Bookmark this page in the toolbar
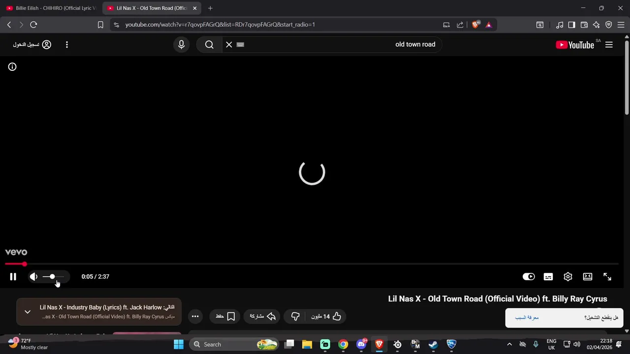 coord(100,25)
